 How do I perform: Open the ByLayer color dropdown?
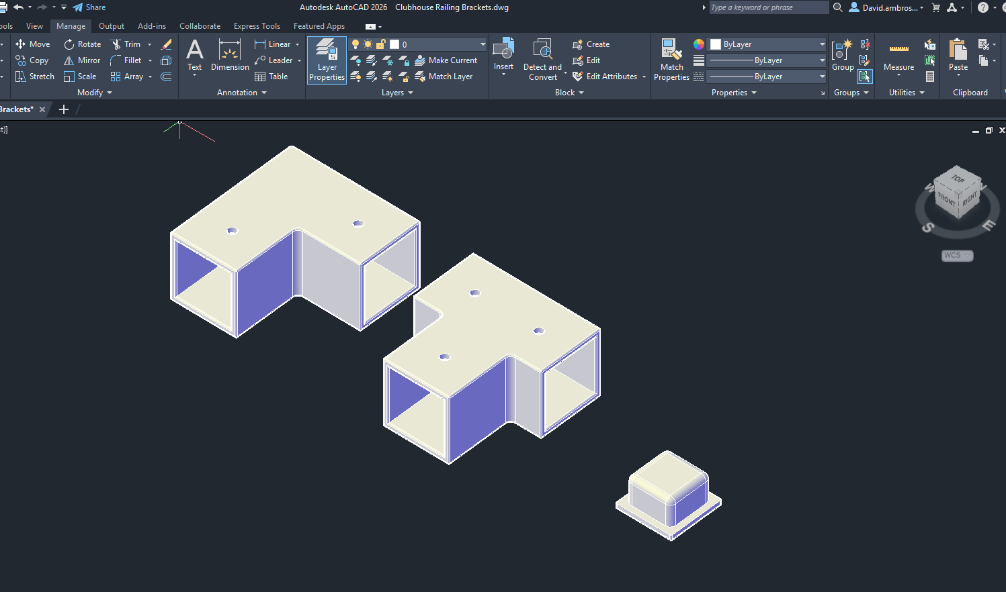[x=767, y=44]
